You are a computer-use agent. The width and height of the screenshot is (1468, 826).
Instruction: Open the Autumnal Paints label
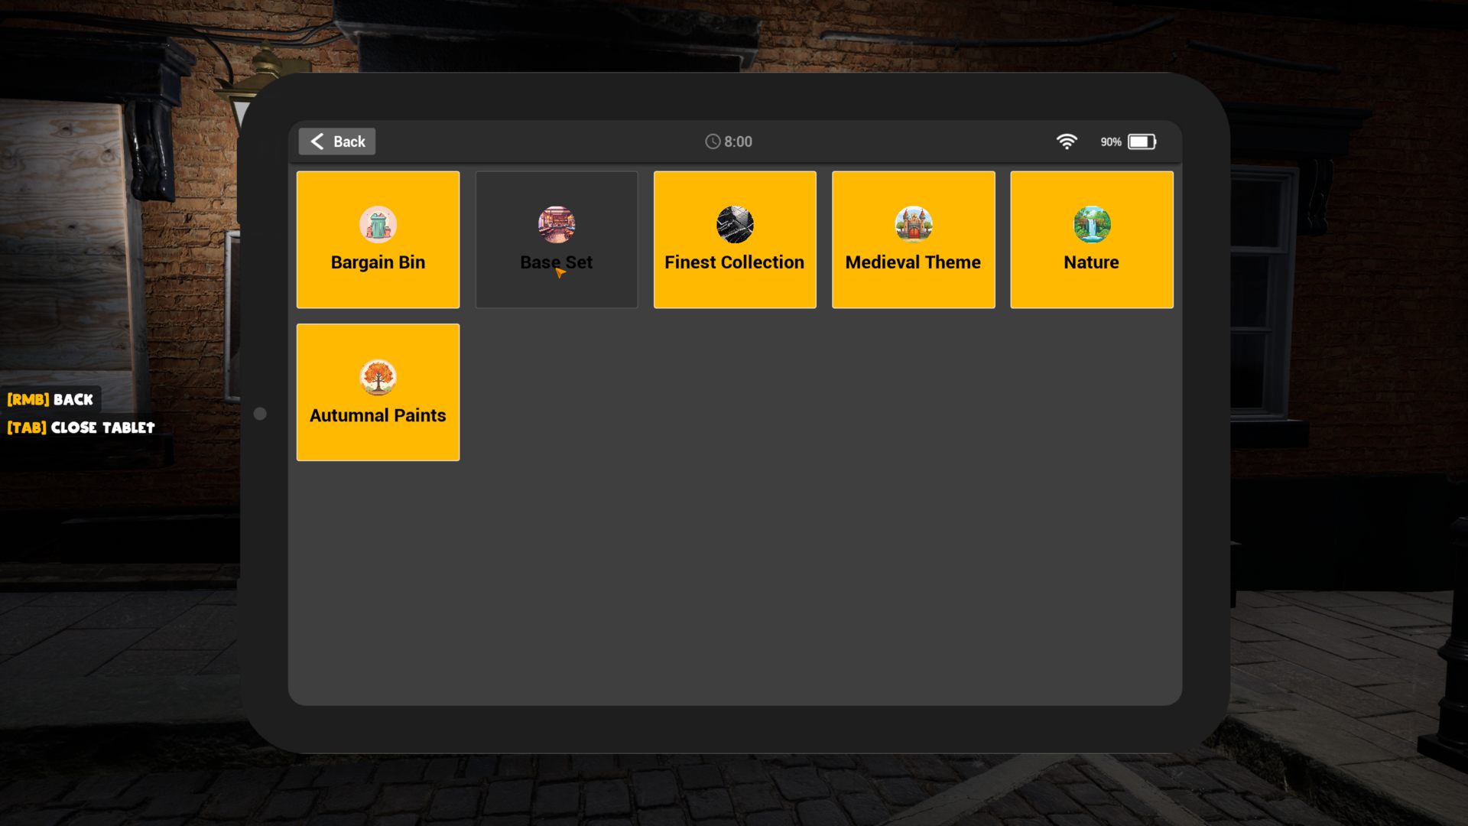click(378, 415)
